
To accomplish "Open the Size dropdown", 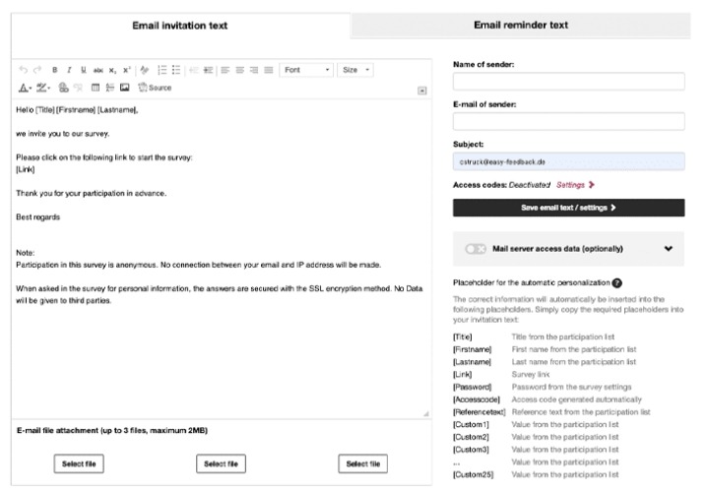I will [355, 70].
